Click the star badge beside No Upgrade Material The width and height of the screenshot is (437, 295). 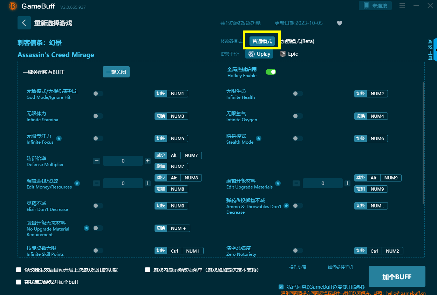(87, 228)
